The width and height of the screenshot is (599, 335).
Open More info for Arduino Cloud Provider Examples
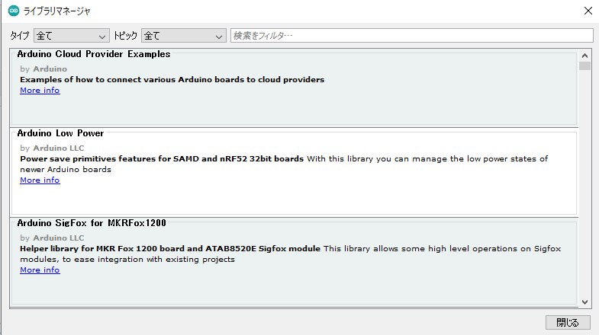tap(40, 91)
